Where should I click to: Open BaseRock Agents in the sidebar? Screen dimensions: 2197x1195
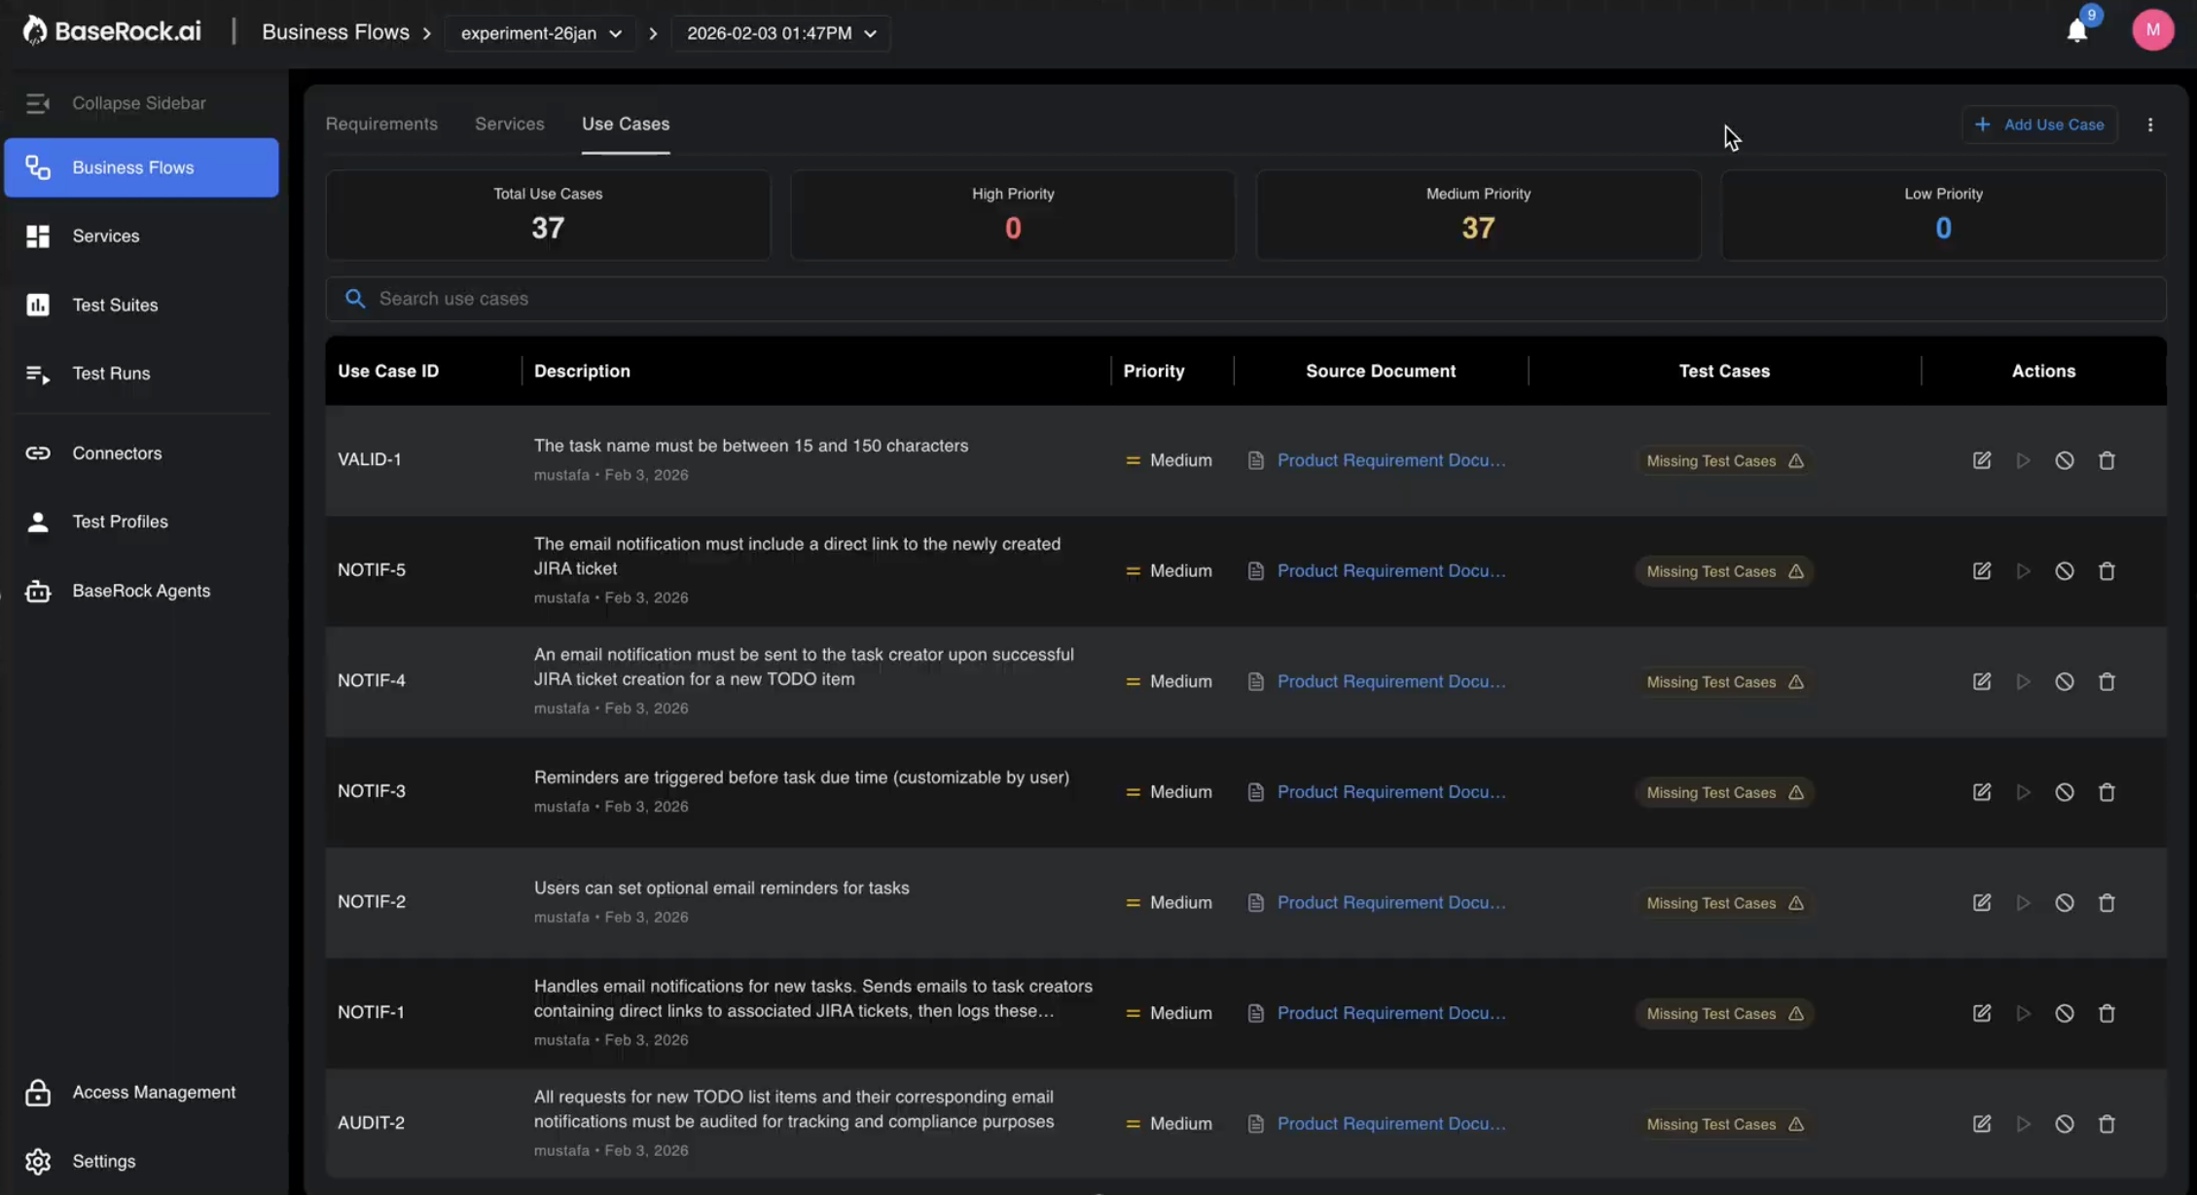[x=140, y=591]
